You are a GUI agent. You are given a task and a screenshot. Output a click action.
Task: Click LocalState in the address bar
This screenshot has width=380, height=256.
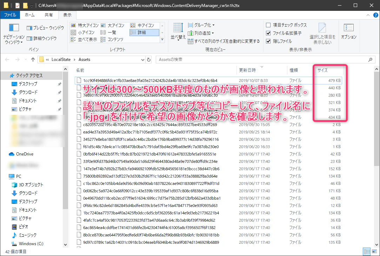coord(61,60)
